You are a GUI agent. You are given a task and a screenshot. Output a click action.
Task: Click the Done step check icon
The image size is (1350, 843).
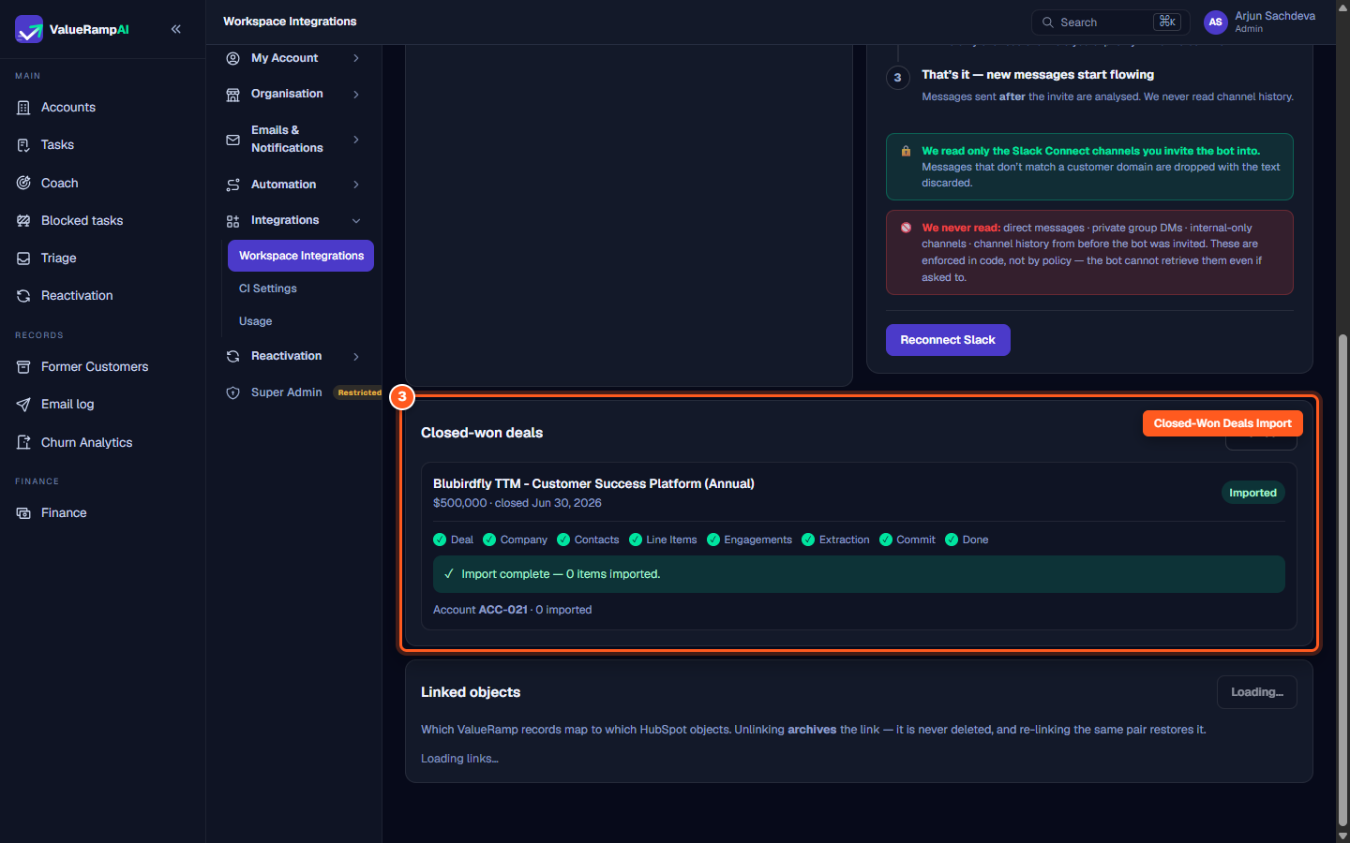point(952,540)
